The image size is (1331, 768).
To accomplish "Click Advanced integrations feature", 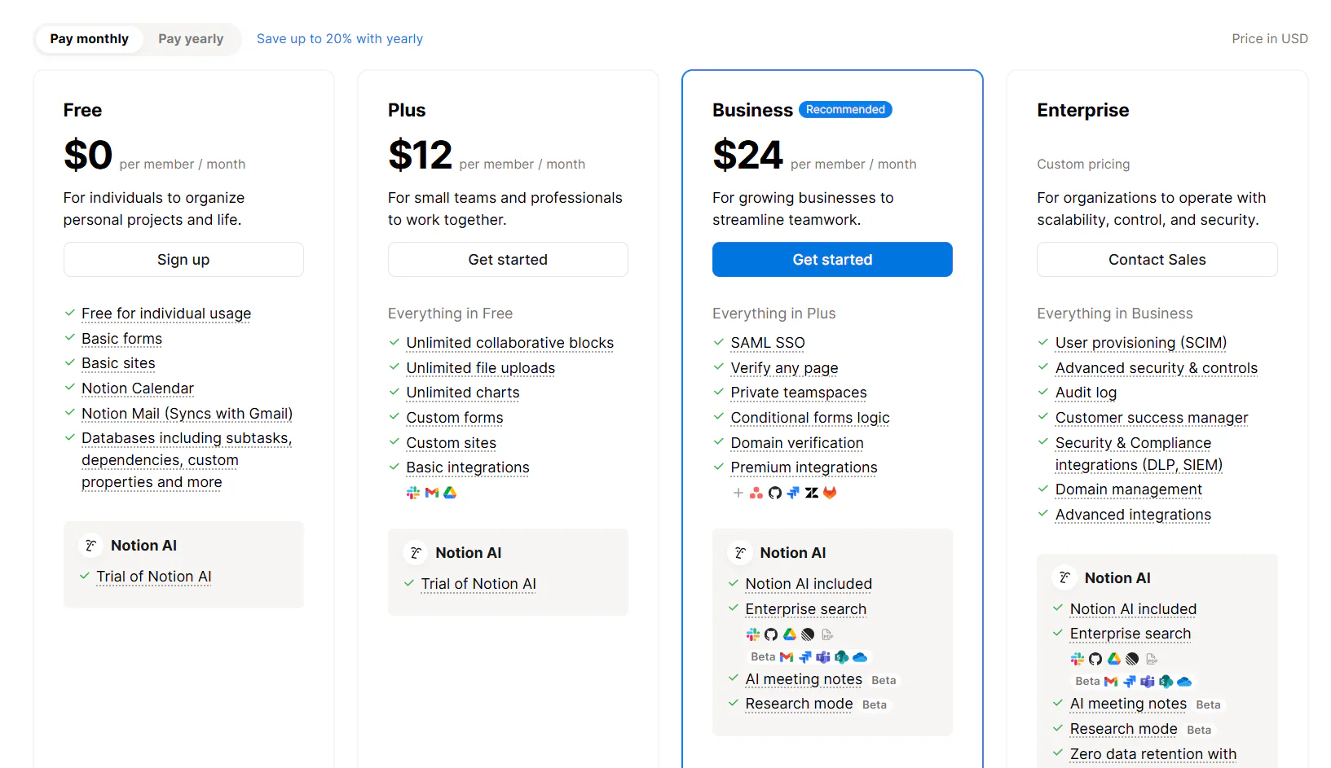I will pos(1133,515).
